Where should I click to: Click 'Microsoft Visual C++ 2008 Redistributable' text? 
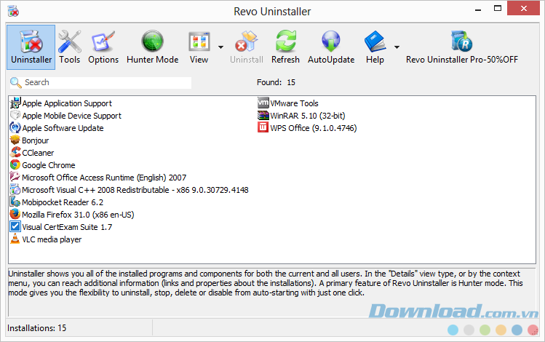point(95,190)
